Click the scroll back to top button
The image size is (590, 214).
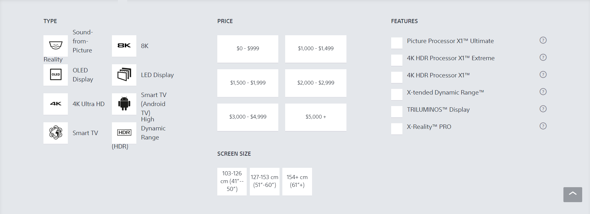[572, 195]
